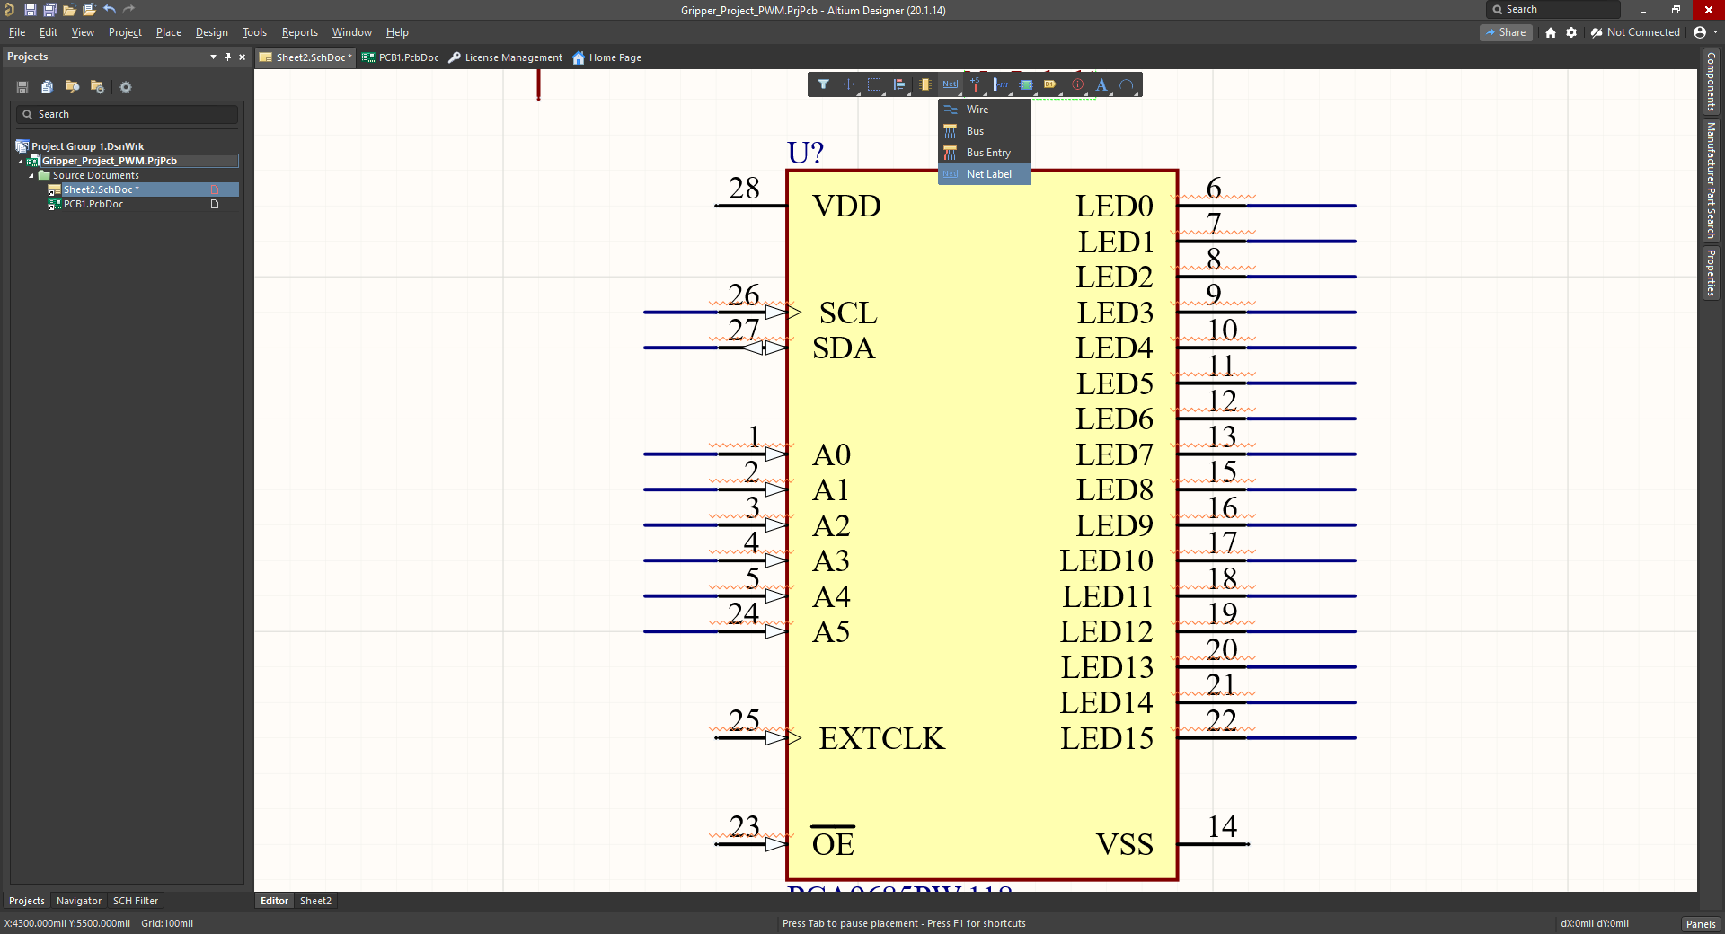This screenshot has height=934, width=1725.
Task: Open the Components side panel
Action: [1712, 82]
